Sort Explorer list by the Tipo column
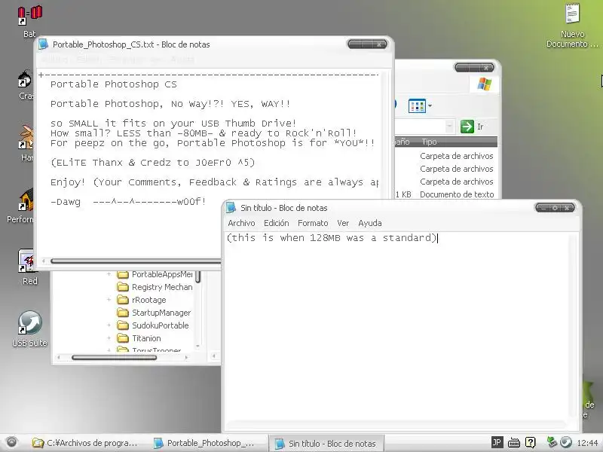603x452 pixels. point(429,142)
